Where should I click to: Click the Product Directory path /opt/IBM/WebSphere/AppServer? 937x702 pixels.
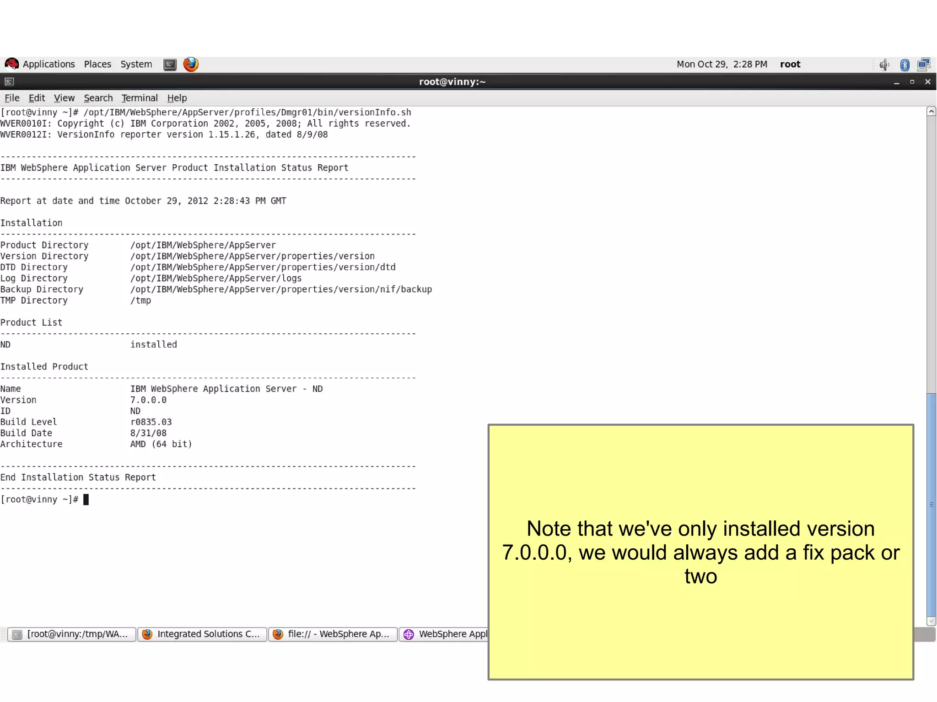pos(203,245)
